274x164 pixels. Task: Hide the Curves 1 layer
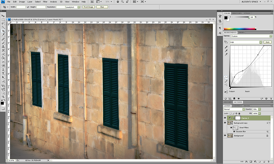(x=225, y=118)
